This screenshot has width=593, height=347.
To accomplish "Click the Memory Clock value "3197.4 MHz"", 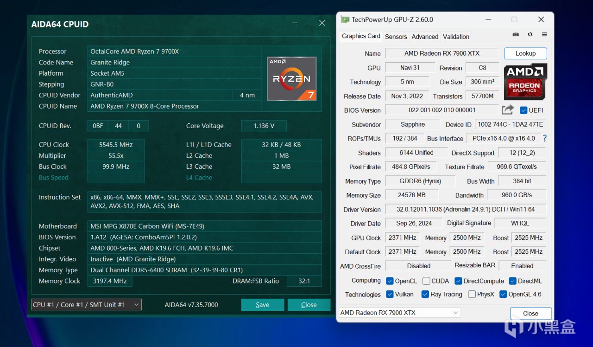I will 109,281.
